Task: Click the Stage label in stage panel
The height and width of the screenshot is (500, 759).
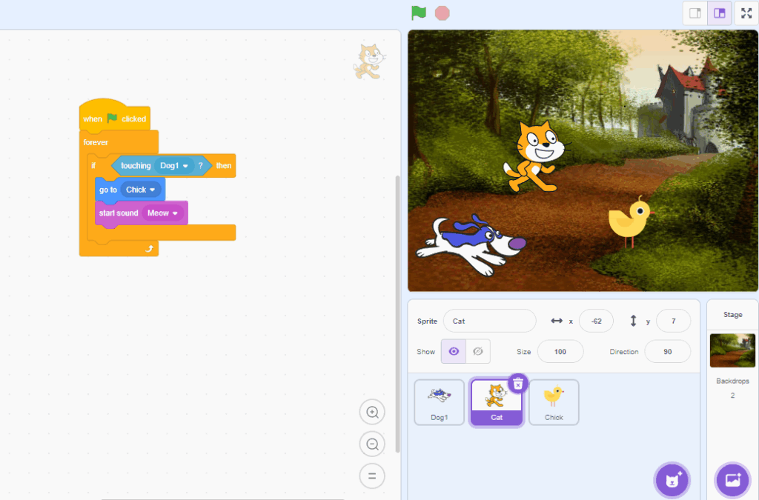Action: 732,314
